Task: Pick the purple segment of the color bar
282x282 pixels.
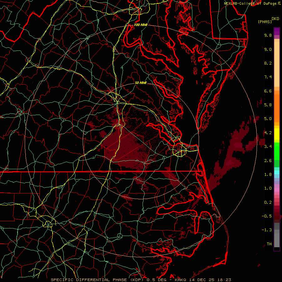Action: click(277, 31)
